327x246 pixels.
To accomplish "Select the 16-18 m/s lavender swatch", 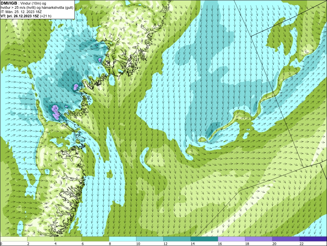I will pyautogui.click(x=232, y=239).
